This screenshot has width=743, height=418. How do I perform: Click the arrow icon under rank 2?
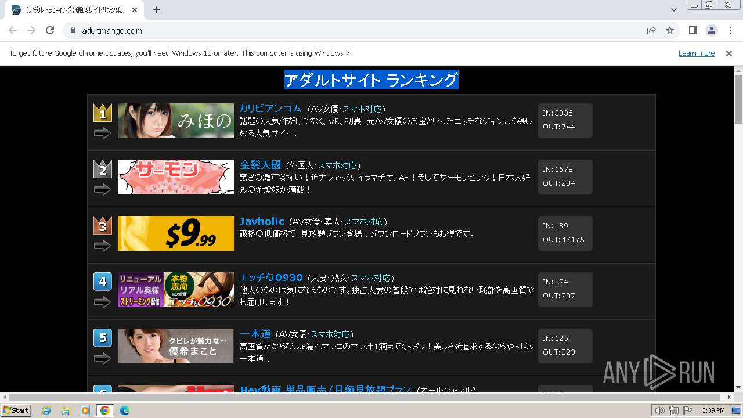point(102,189)
